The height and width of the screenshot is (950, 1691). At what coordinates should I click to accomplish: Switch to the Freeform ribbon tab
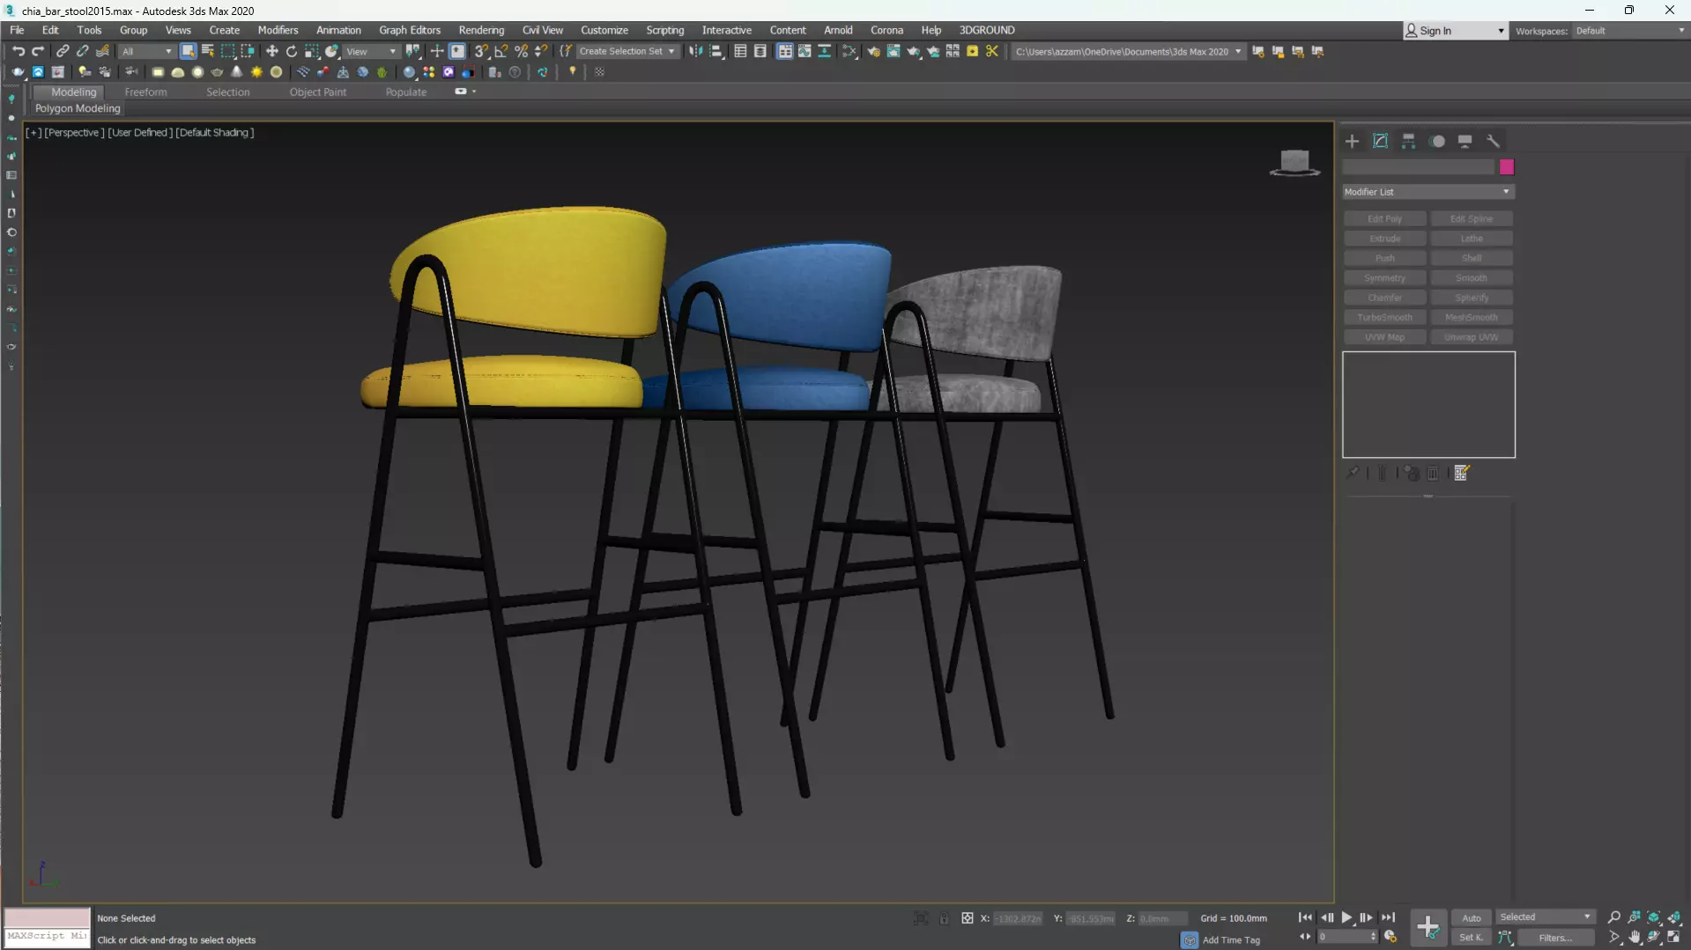tap(145, 92)
